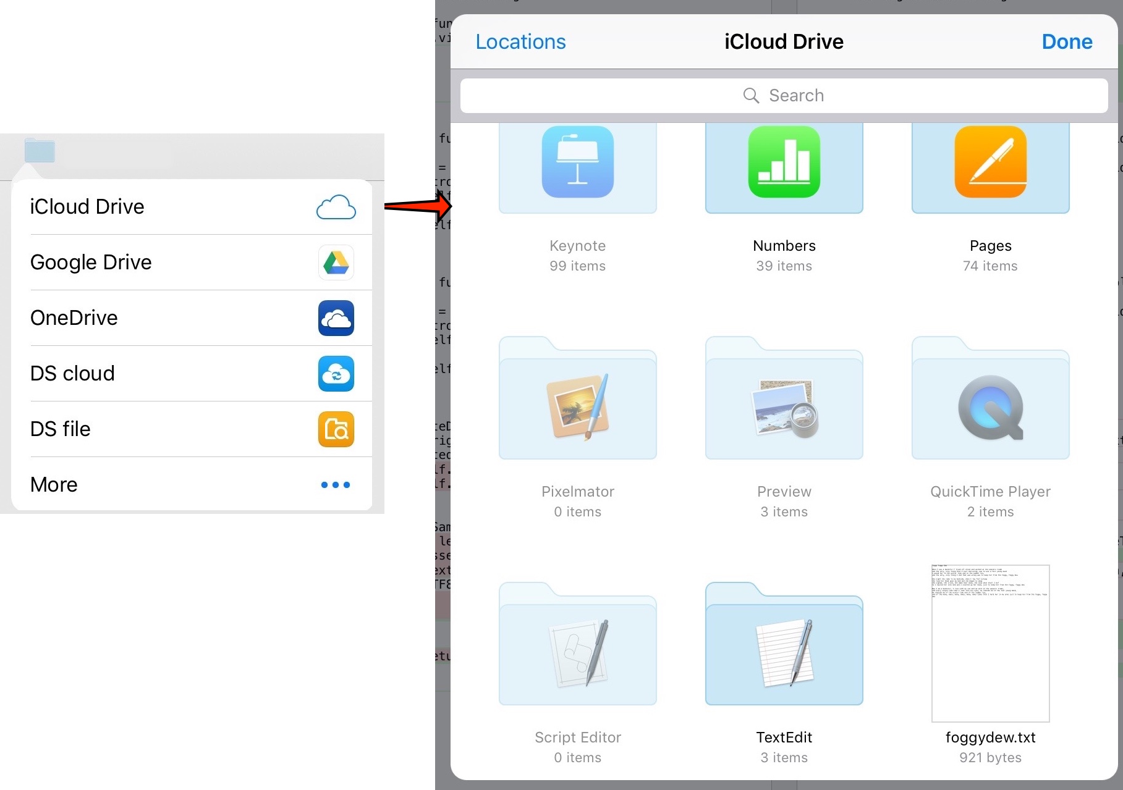The height and width of the screenshot is (790, 1123).
Task: Tap the orange DS file icon
Action: click(336, 429)
